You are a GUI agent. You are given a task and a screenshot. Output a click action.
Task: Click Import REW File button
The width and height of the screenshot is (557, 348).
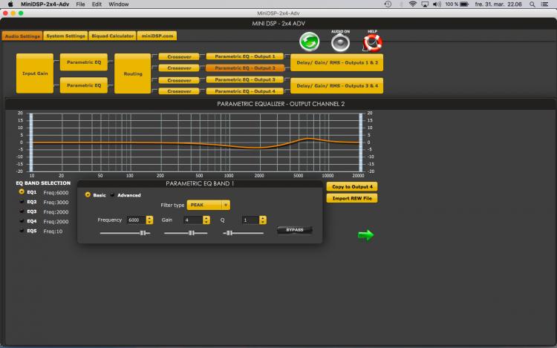[352, 198]
